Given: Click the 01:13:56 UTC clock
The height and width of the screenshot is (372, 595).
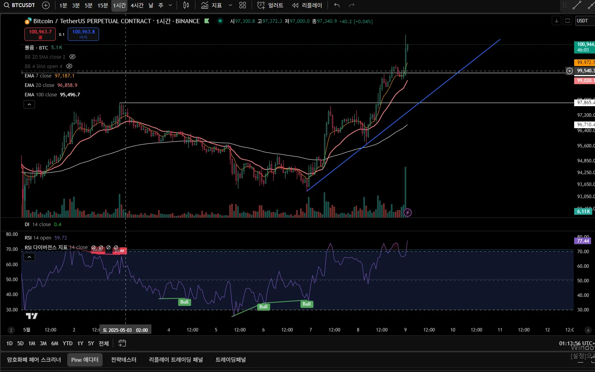Looking at the screenshot, I should pos(577,343).
